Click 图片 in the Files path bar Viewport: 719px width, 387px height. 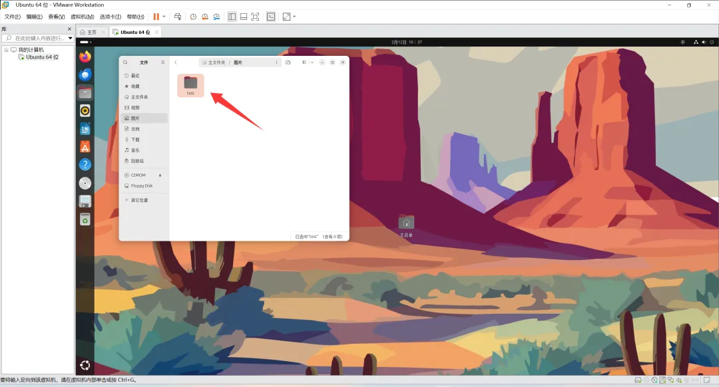click(238, 63)
